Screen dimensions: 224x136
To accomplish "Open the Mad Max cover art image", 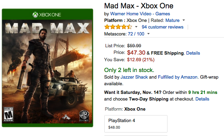I will tap(47, 68).
